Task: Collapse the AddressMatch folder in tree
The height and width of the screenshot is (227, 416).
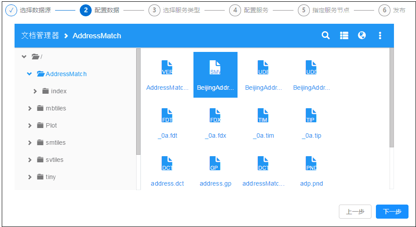Action: point(30,74)
